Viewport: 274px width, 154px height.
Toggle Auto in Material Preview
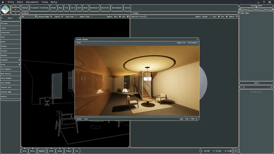point(219,17)
